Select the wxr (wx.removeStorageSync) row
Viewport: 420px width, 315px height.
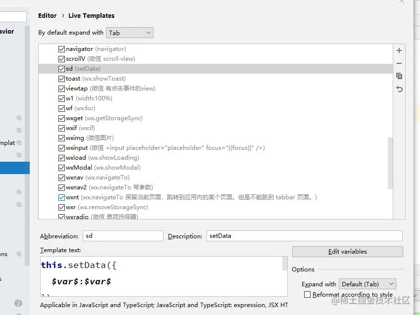coord(215,207)
